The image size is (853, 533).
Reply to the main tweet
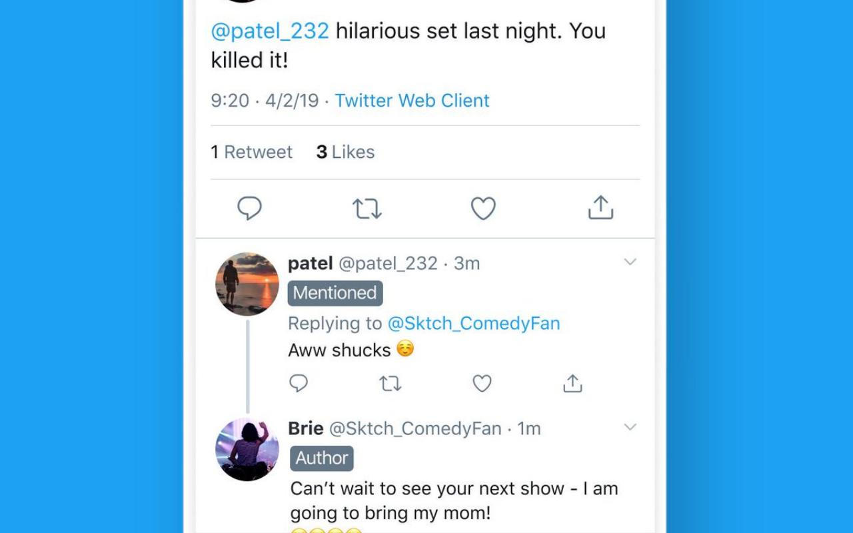250,209
